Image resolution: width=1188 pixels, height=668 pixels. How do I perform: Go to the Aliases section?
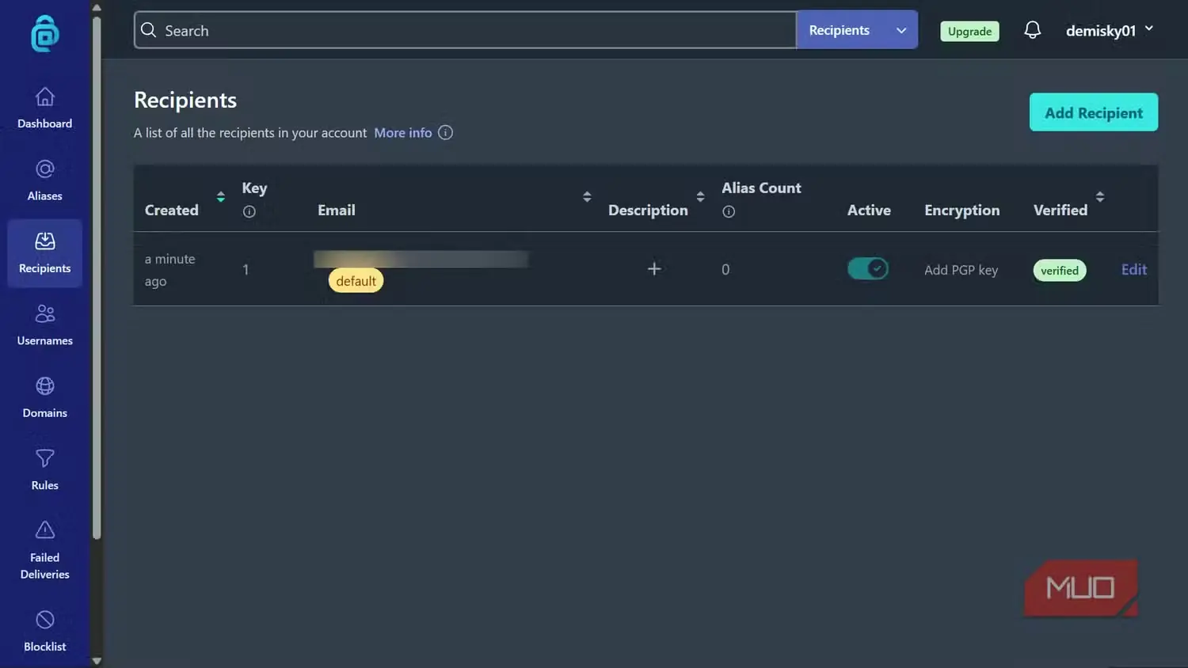pyautogui.click(x=45, y=180)
